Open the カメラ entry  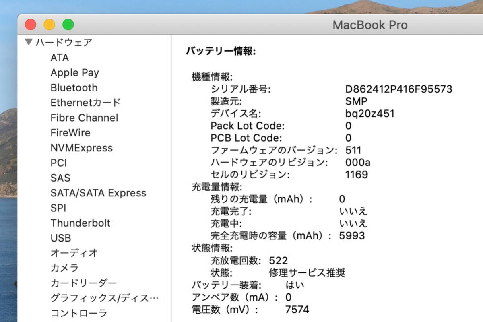(64, 268)
